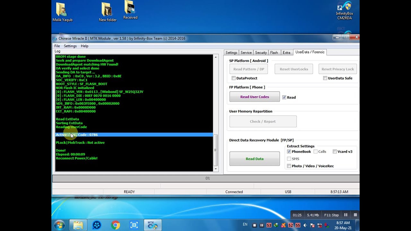Switch to the Flash tab

coord(274,53)
